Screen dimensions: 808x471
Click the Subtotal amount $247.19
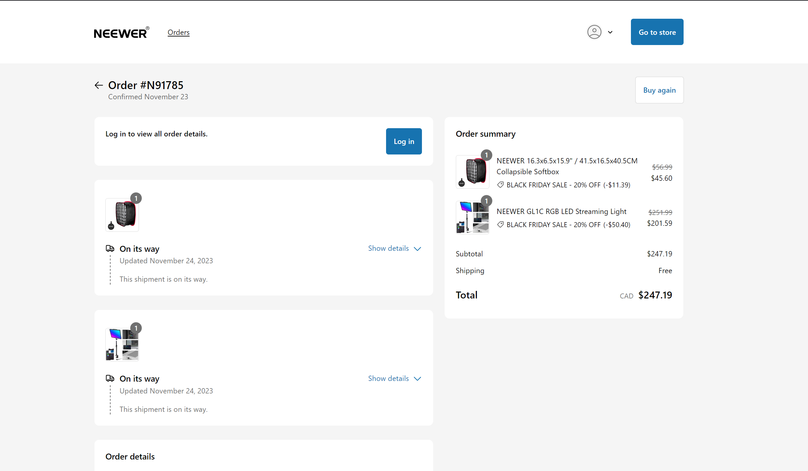[660, 254]
